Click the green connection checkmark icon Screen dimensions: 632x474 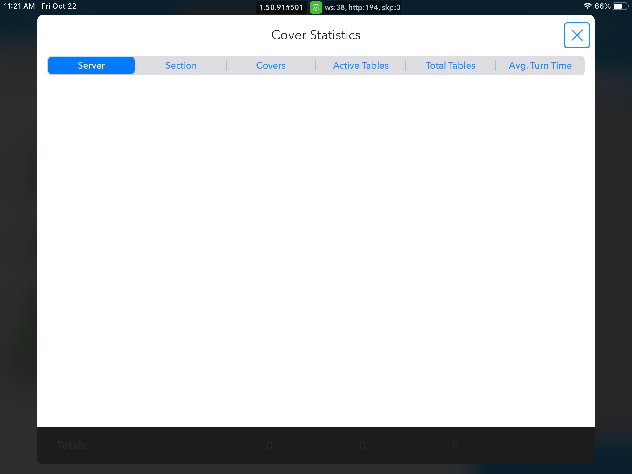[x=316, y=7]
